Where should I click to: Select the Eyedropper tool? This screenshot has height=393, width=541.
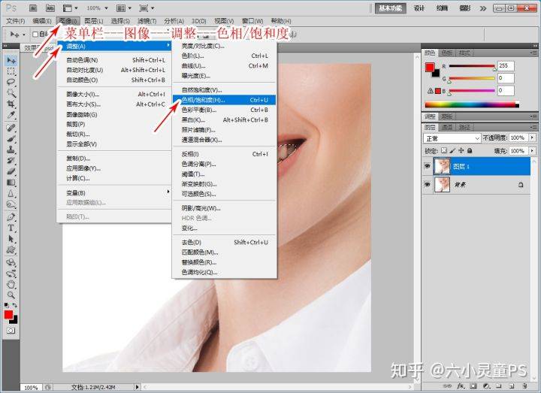click(x=11, y=115)
